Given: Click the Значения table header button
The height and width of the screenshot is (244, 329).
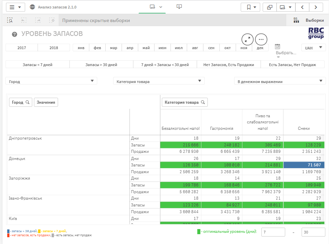Looking at the screenshot, I should (x=46, y=102).
